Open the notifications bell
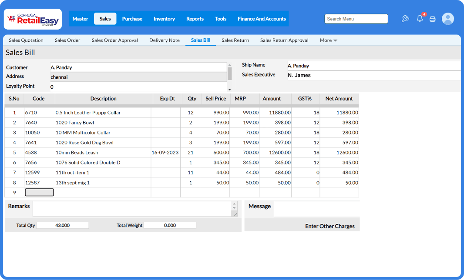This screenshot has height=280, width=464. (420, 19)
